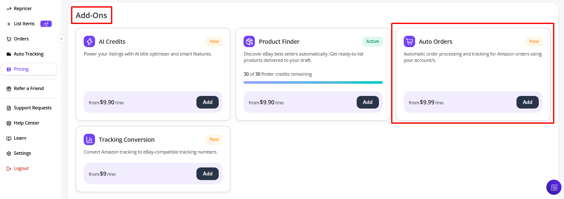Add the Product Finder add-on

[x=368, y=102]
